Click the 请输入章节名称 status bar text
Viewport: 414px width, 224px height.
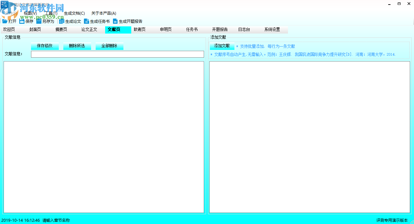(x=56, y=220)
